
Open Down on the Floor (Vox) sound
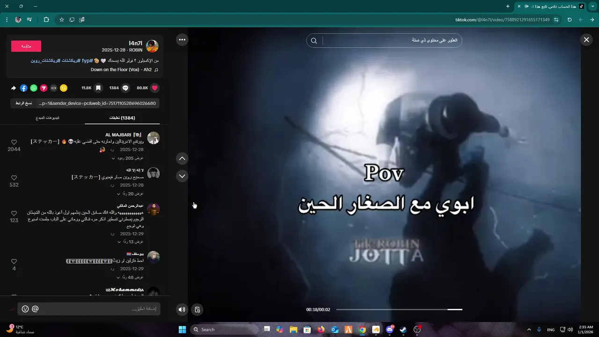pyautogui.click(x=124, y=70)
